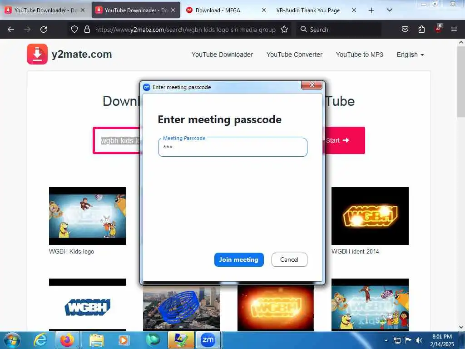Screen dimensions: 465x349
Task: Open network status tray icon
Action: (x=397, y=340)
